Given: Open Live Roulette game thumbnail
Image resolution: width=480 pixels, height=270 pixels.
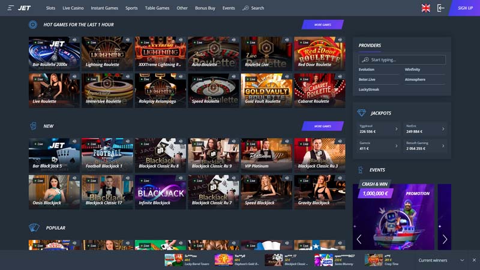Looking at the screenshot, I should coord(54,91).
